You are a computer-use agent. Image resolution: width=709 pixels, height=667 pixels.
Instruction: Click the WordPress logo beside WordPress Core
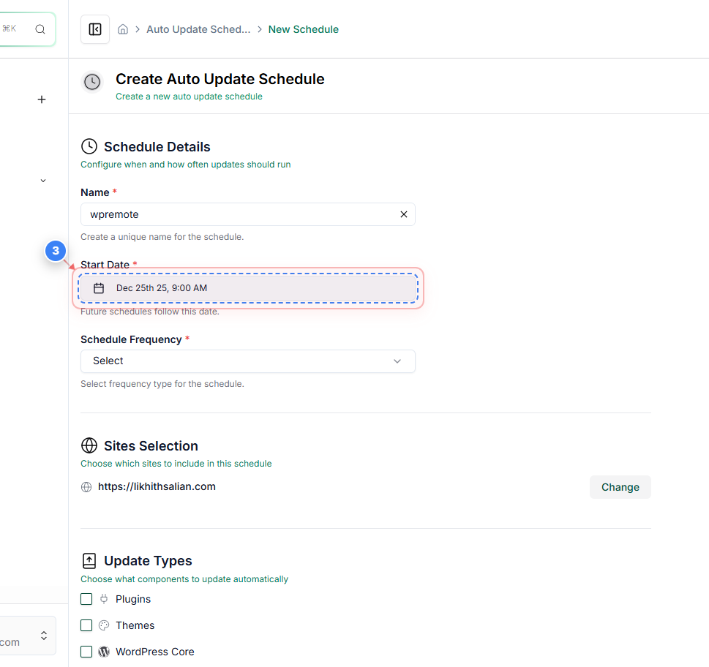click(x=105, y=651)
